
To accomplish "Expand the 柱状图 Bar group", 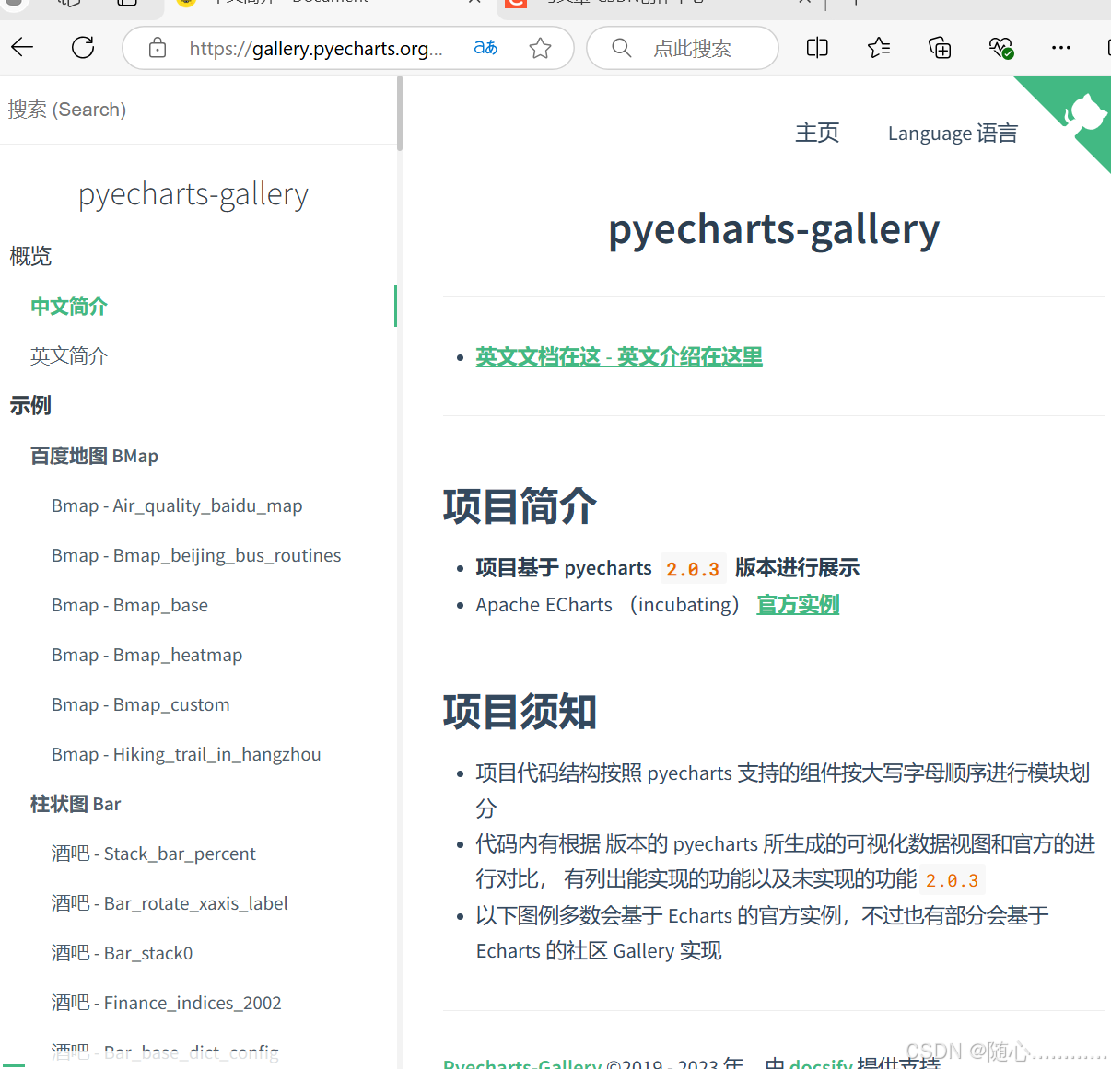I will 76,804.
